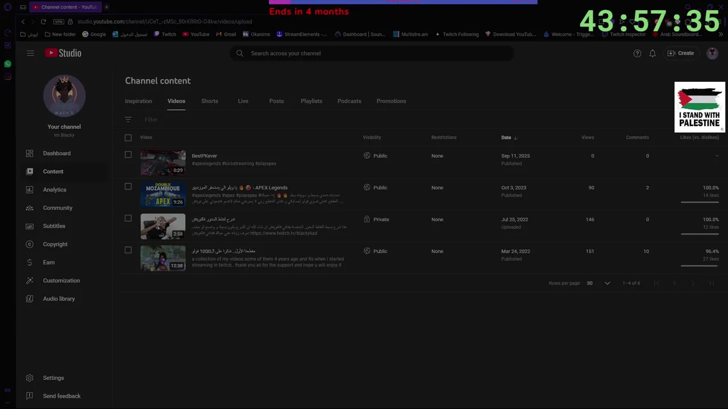This screenshot has width=728, height=409.
Task: Click the next page arrow in pagination
Action: pos(693,283)
